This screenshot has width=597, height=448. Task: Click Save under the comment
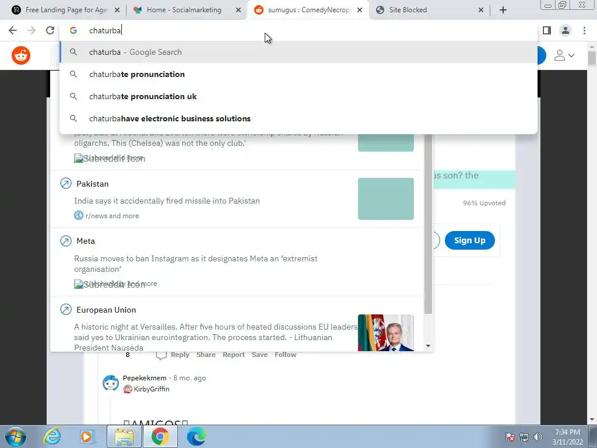[259, 355]
